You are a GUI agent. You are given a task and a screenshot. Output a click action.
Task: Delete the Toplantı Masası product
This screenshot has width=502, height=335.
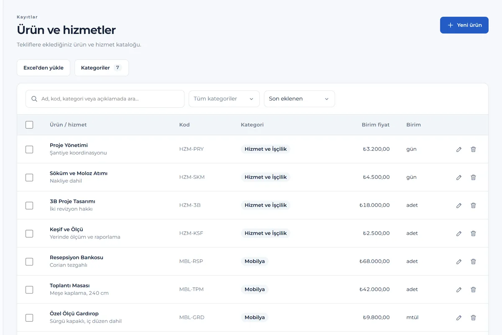click(473, 289)
